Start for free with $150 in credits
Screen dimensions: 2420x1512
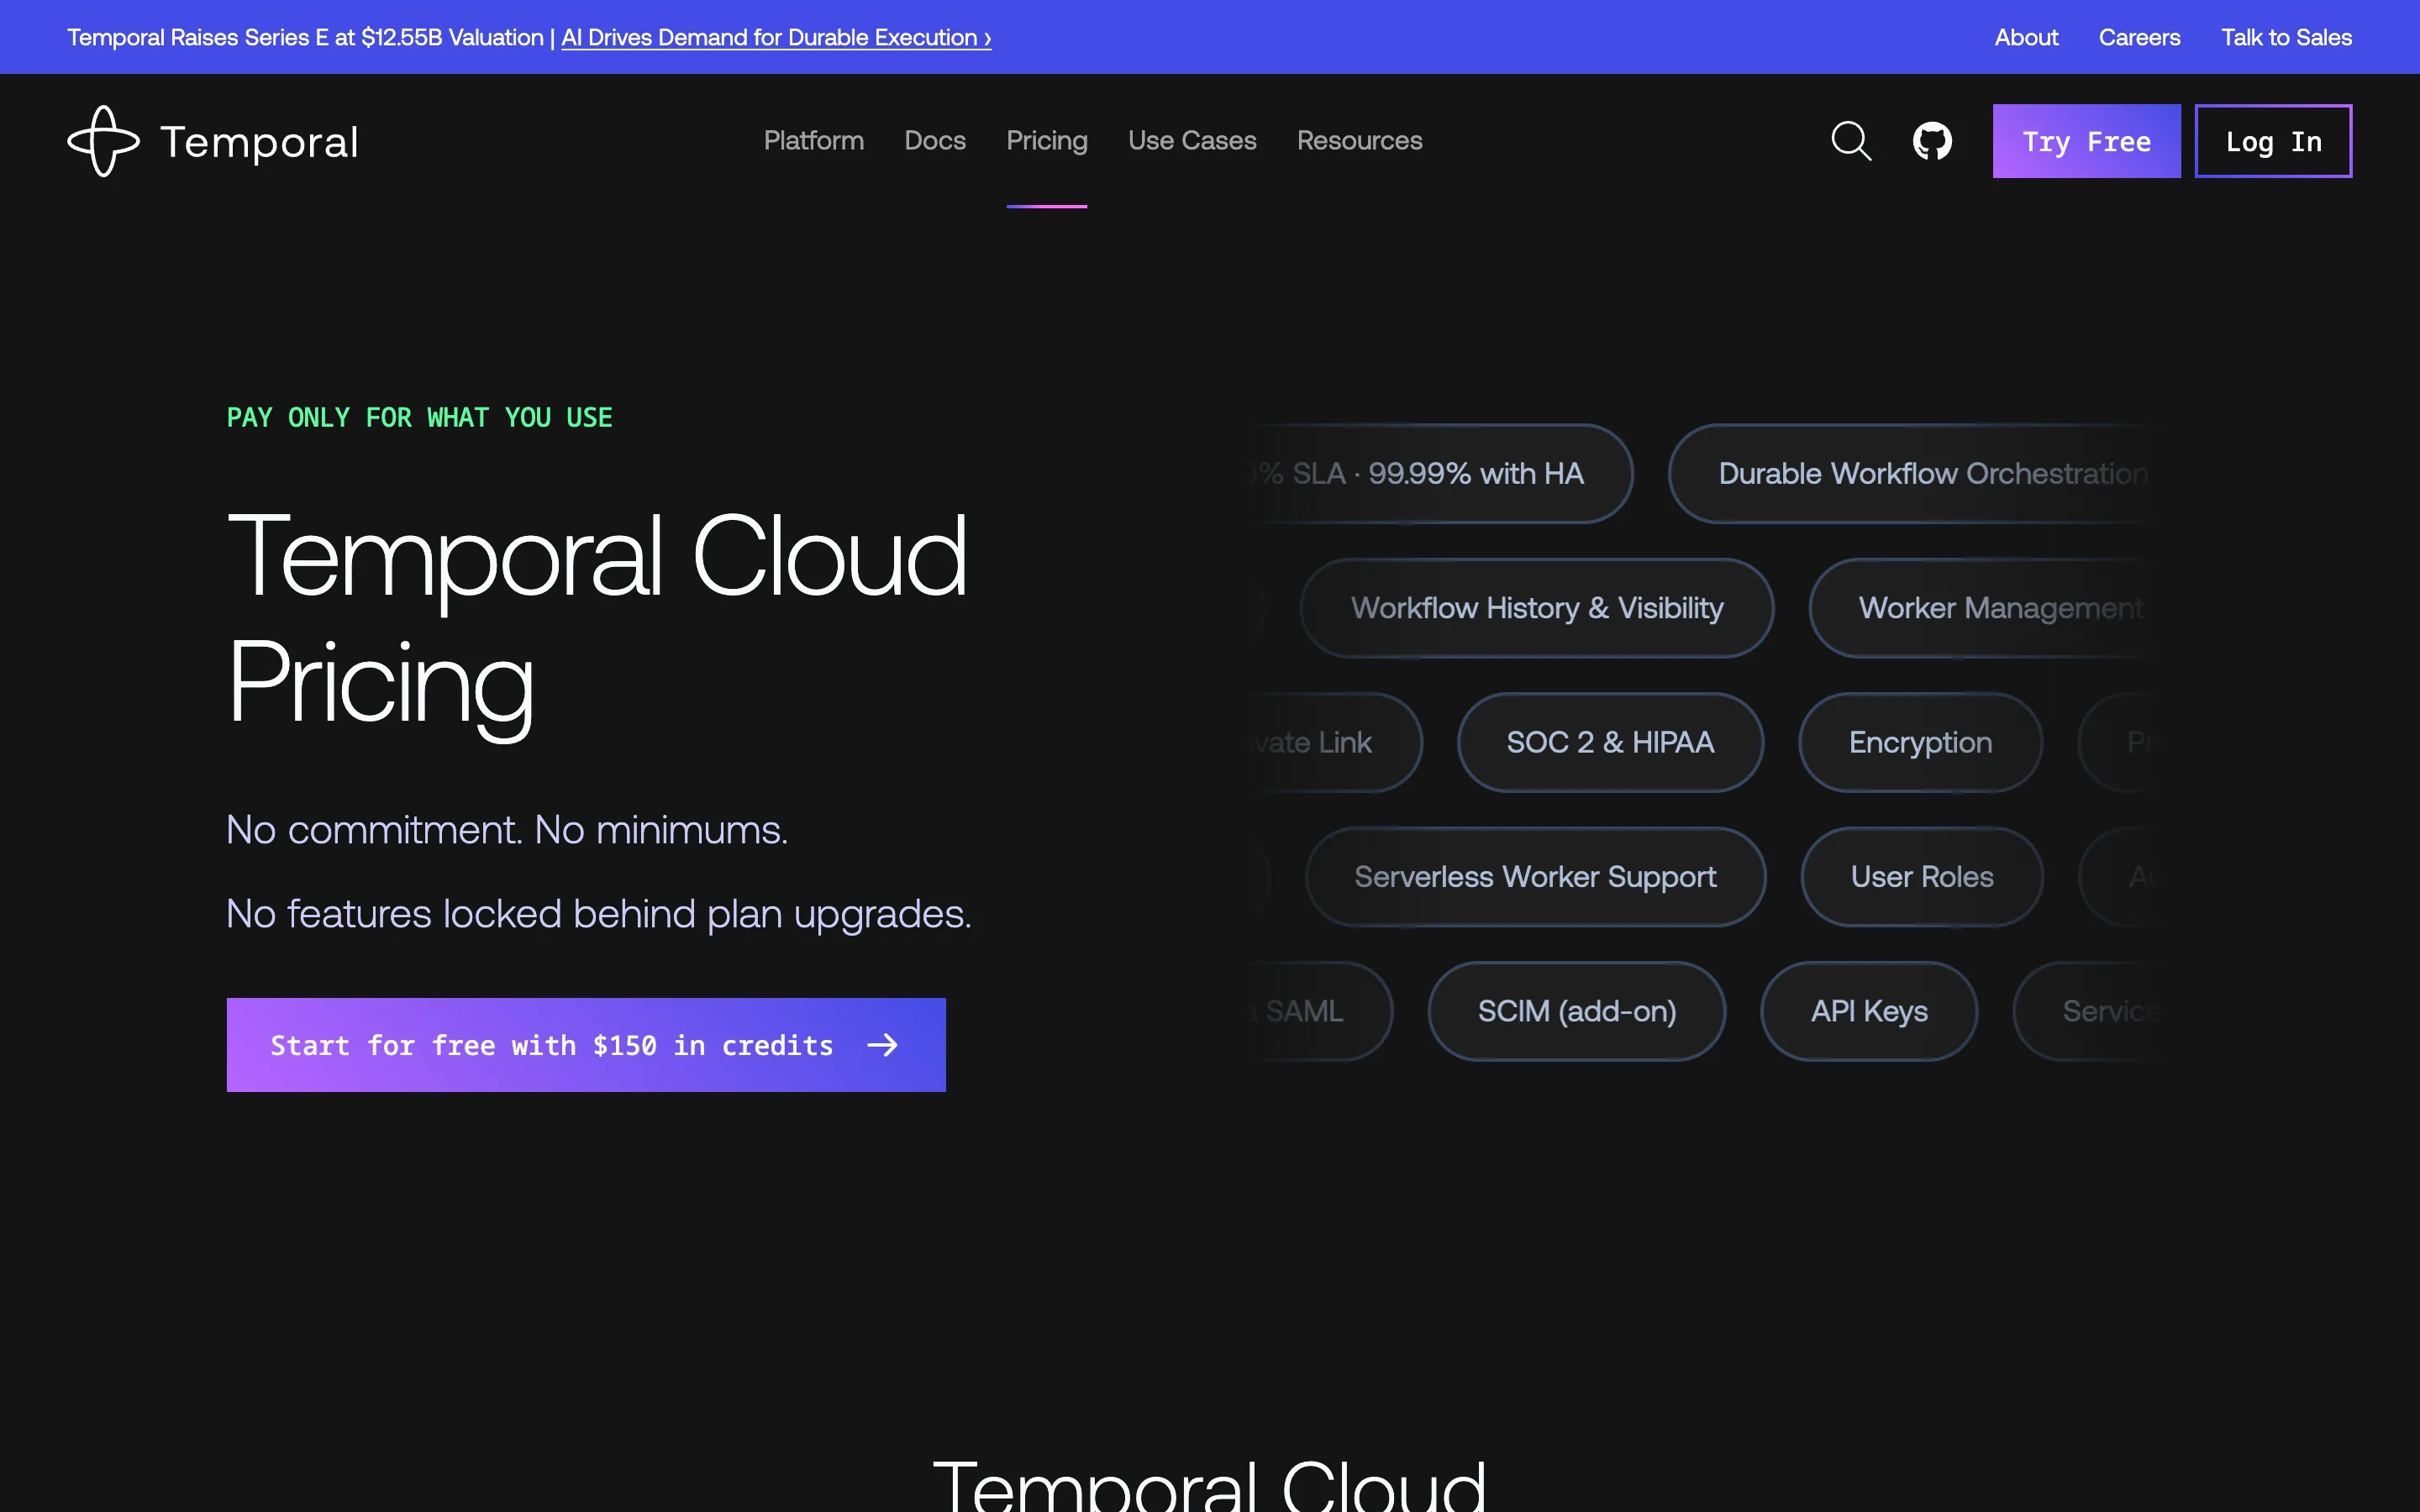pos(586,1045)
